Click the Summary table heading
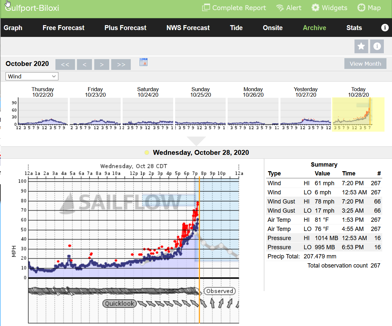The width and height of the screenshot is (392, 326). tap(324, 165)
